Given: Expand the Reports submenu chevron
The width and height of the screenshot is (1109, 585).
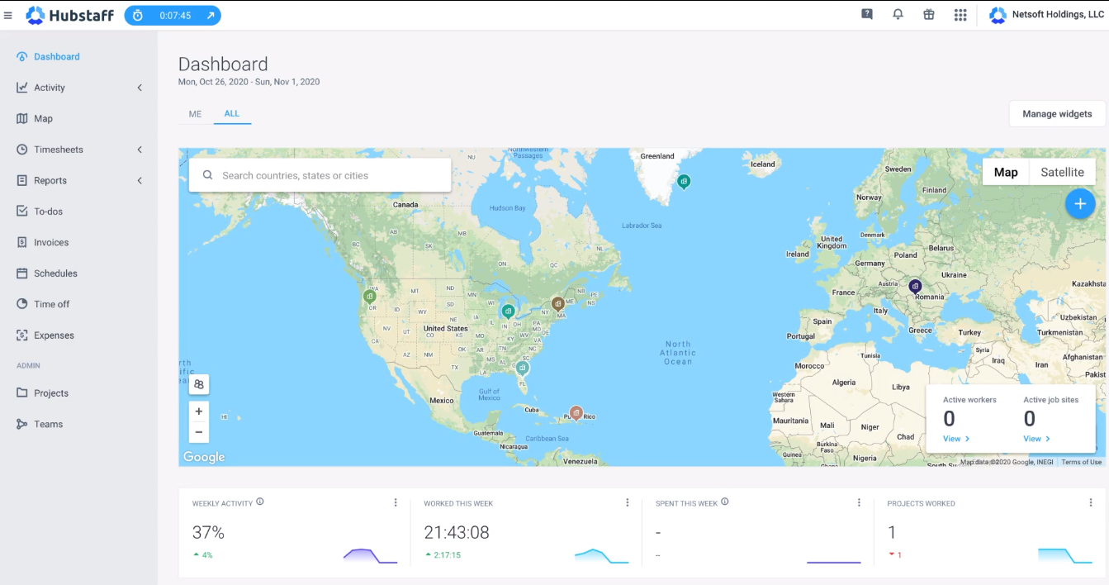Looking at the screenshot, I should [x=140, y=181].
